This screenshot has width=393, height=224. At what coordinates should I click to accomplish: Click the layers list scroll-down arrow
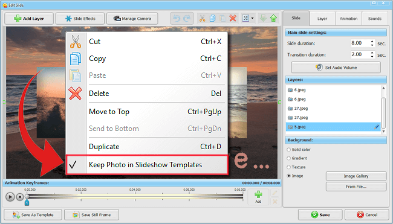point(383,132)
